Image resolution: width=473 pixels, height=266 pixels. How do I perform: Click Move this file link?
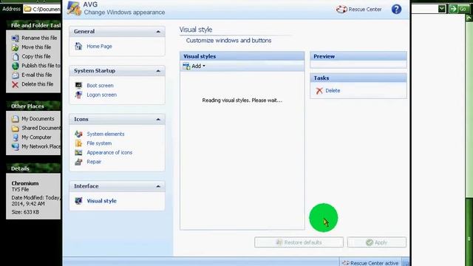point(36,47)
